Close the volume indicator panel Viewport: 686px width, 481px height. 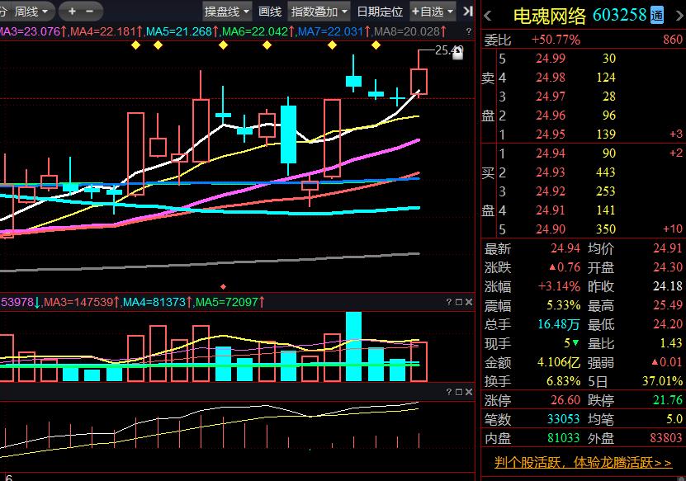(x=469, y=302)
